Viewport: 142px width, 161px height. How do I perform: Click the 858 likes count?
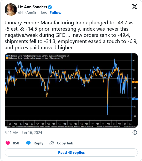click(x=16, y=143)
